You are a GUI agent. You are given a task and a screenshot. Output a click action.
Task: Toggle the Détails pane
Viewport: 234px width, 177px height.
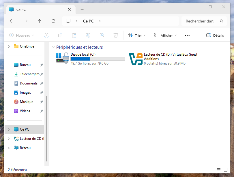pyautogui.click(x=215, y=35)
